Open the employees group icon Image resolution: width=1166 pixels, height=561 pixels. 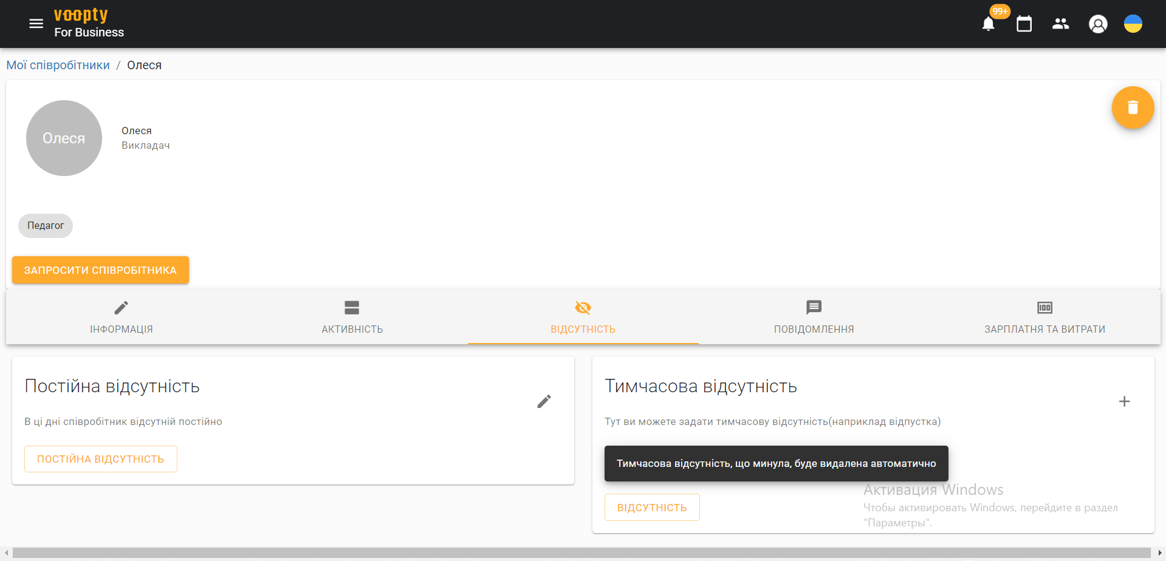point(1060,24)
